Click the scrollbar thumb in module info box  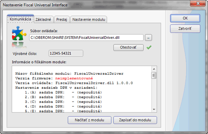(154, 75)
